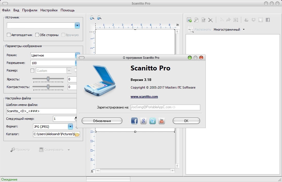Open the Помощь menu
This screenshot has width=282, height=182.
[68, 10]
